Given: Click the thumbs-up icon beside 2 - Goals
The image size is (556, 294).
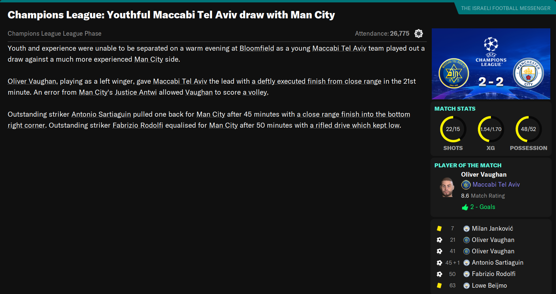Looking at the screenshot, I should click(465, 207).
